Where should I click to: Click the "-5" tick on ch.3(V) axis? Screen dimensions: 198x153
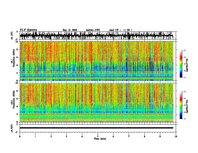tap(17, 132)
